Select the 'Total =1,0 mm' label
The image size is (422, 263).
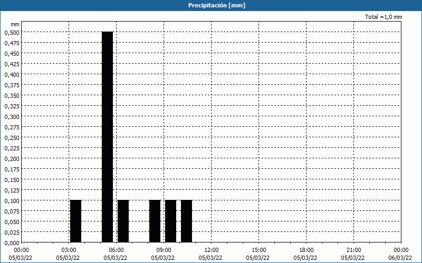click(383, 17)
